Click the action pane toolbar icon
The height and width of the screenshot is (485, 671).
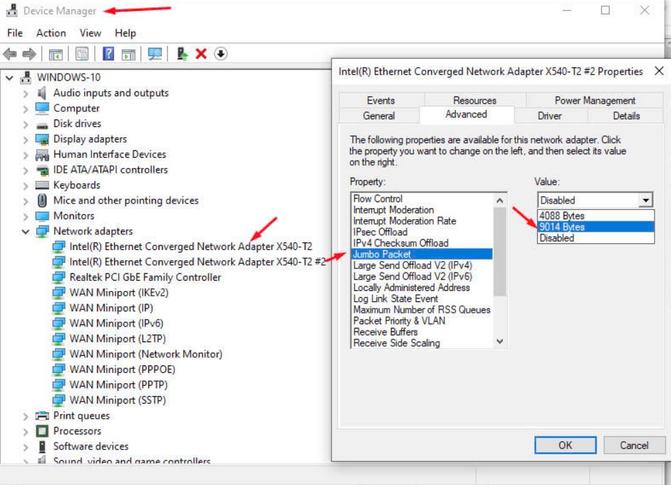[128, 55]
